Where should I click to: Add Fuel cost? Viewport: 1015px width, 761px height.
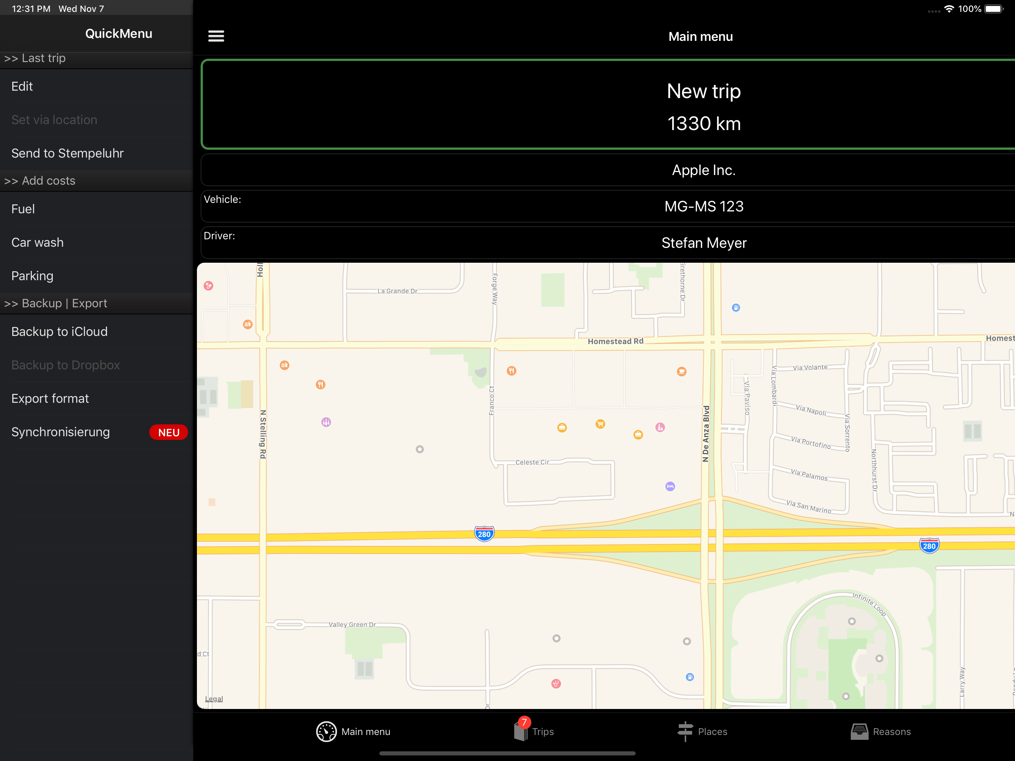coord(96,209)
